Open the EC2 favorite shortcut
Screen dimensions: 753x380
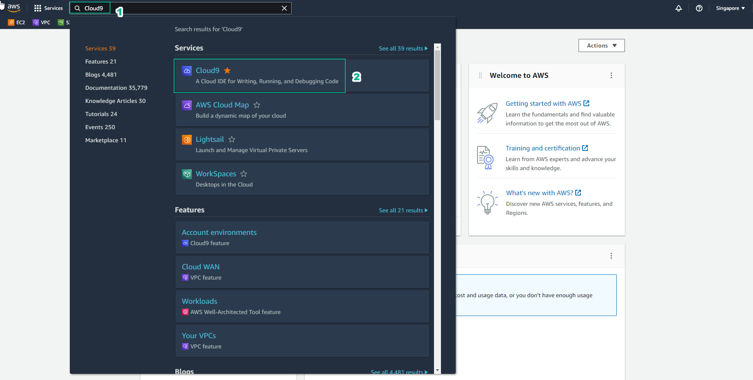(16, 23)
